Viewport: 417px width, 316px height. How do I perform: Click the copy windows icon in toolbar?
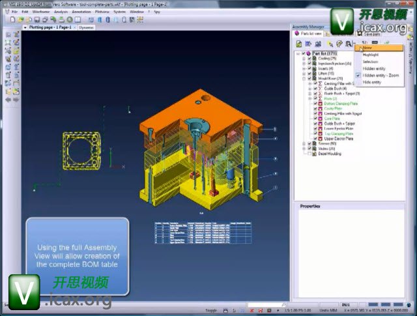click(45, 20)
